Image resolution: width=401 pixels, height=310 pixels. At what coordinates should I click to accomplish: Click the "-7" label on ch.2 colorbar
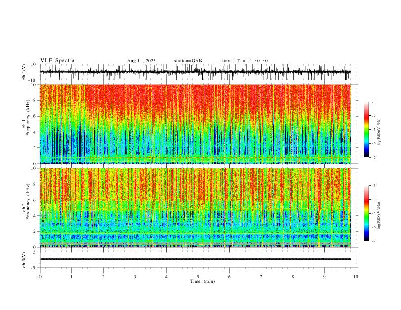coord(374,241)
